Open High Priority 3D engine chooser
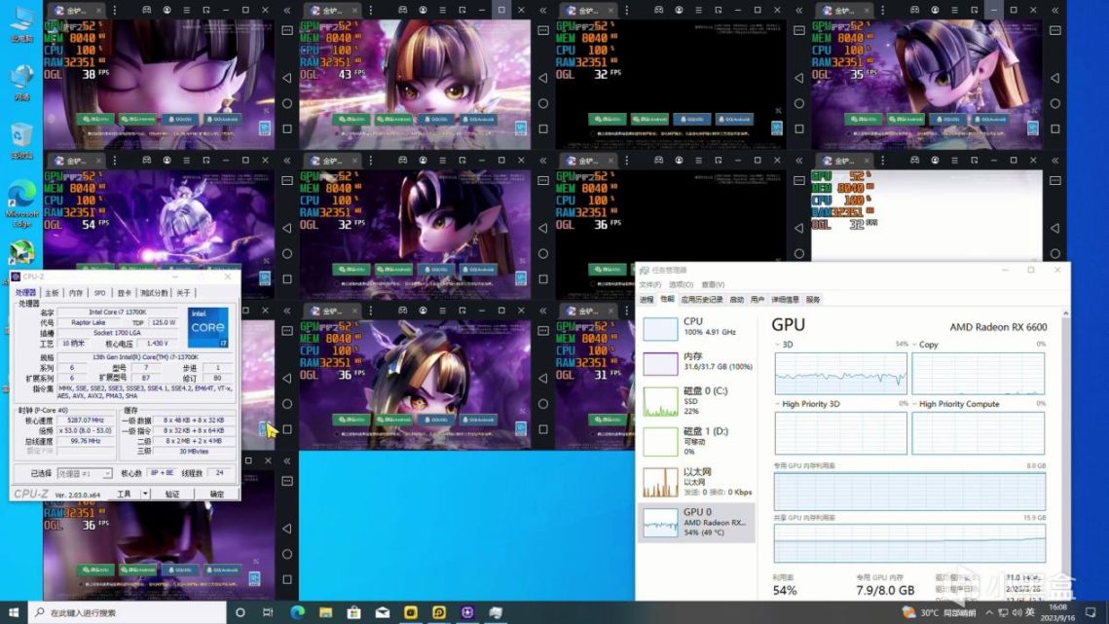1109x624 pixels. [x=779, y=404]
